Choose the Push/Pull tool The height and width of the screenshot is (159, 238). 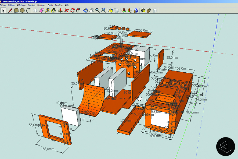(61, 10)
